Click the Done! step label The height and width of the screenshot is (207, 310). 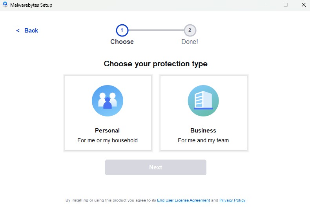[x=190, y=42]
